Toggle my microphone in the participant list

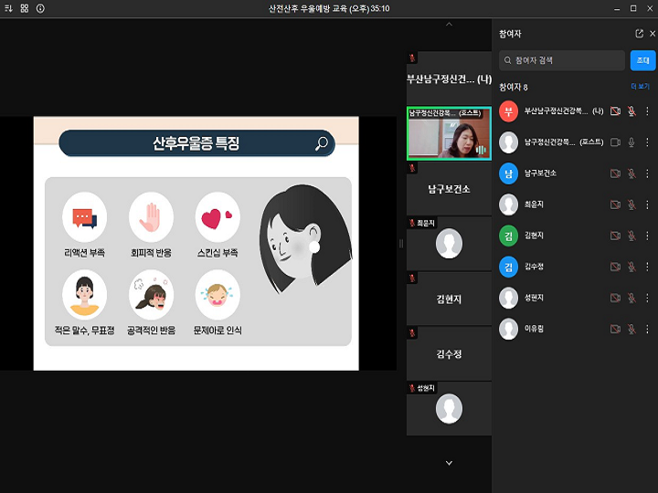pos(631,111)
